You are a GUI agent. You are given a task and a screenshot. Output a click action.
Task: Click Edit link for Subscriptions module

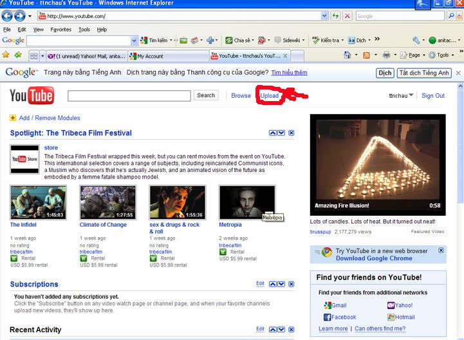[260, 283]
